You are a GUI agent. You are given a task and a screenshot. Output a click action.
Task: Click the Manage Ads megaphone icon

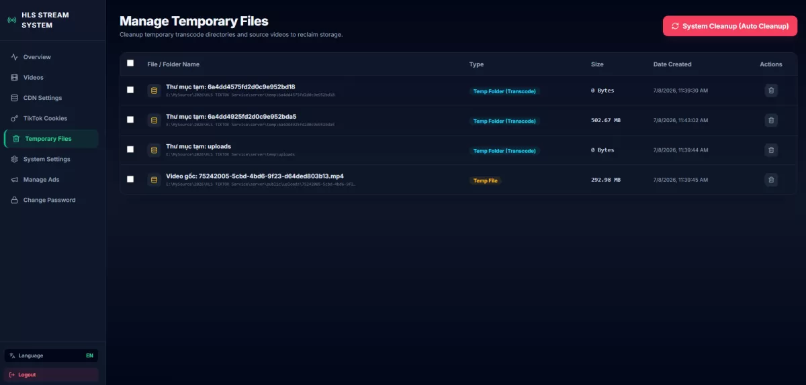point(15,180)
